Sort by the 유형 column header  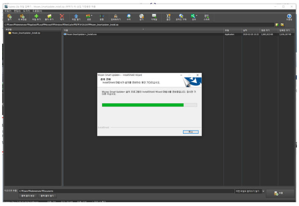tap(233, 30)
